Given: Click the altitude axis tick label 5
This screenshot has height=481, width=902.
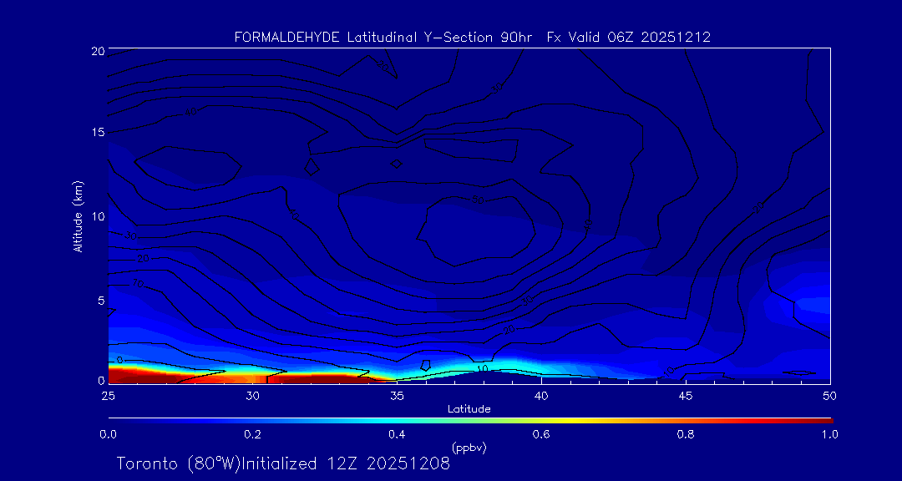Looking at the screenshot, I should click(x=99, y=300).
